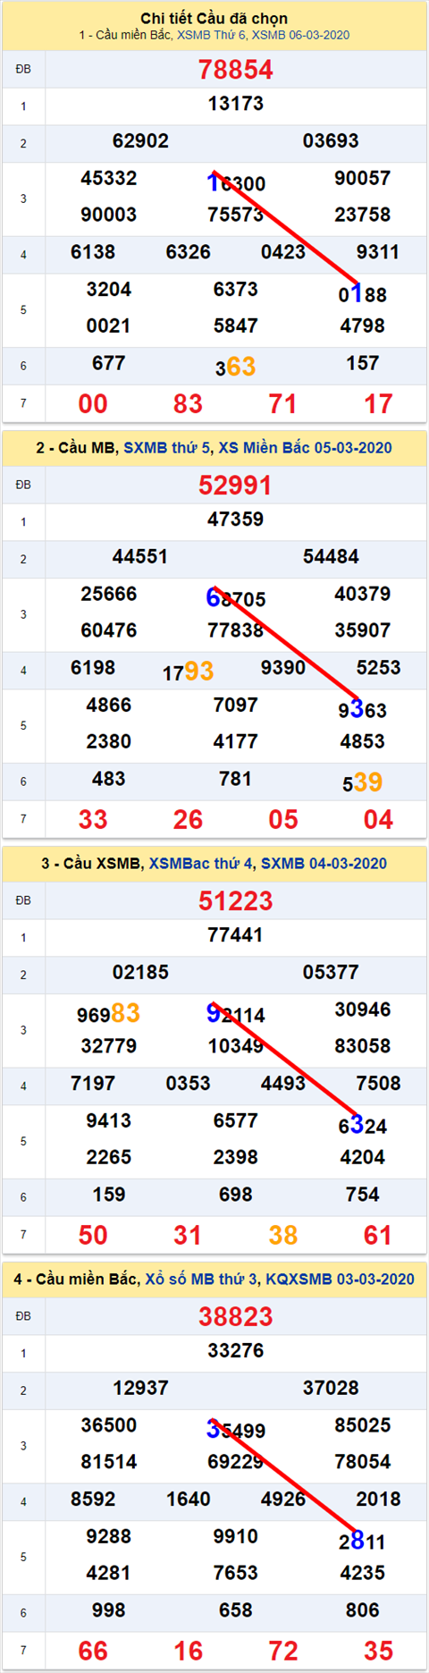The height and width of the screenshot is (1673, 429).
Task: Open the XSMB Thứ 6 link
Action: pyautogui.click(x=211, y=35)
